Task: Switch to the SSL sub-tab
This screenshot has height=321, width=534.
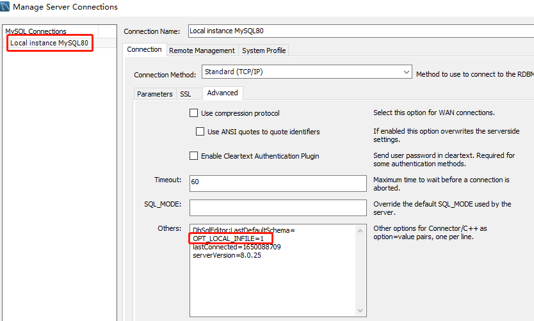Action: point(186,94)
